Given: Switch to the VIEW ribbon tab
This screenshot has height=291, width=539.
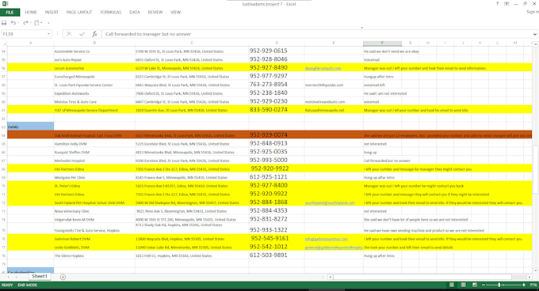Looking at the screenshot, I should click(x=176, y=13).
